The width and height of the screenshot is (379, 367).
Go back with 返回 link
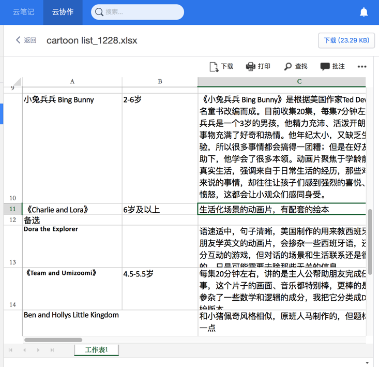pyautogui.click(x=30, y=40)
